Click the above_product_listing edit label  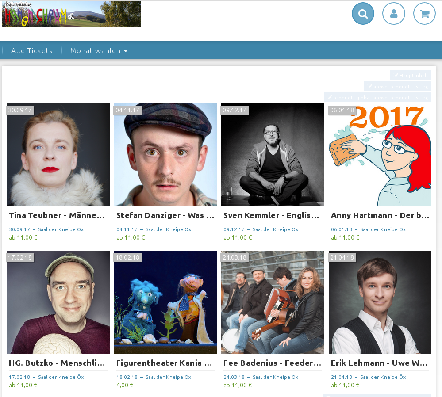tap(397, 87)
